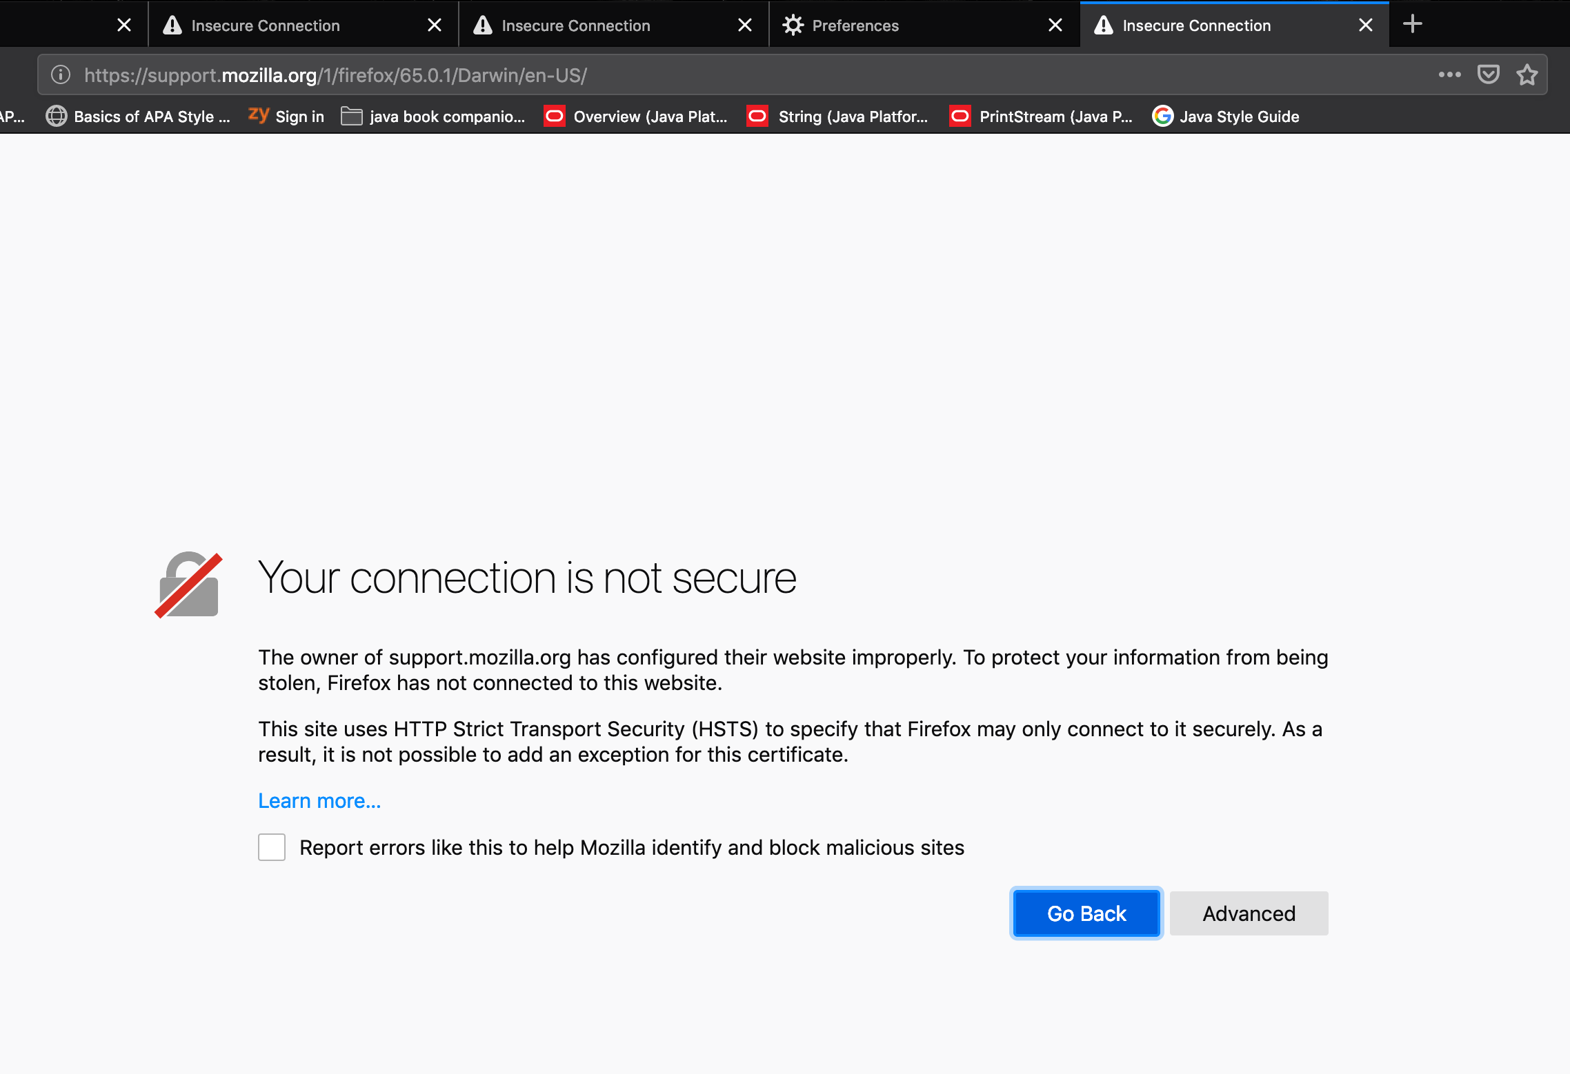Open Java Style Guide bookmark
The image size is (1570, 1074).
(1226, 116)
